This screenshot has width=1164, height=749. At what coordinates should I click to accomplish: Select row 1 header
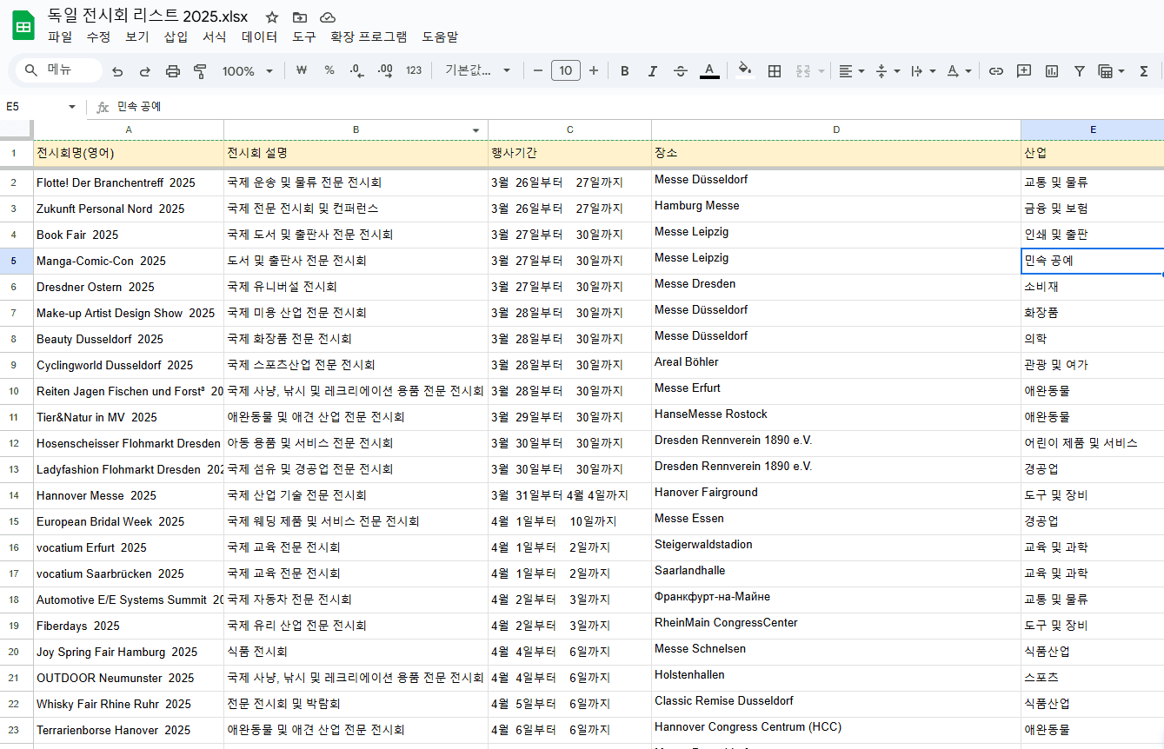click(17, 153)
